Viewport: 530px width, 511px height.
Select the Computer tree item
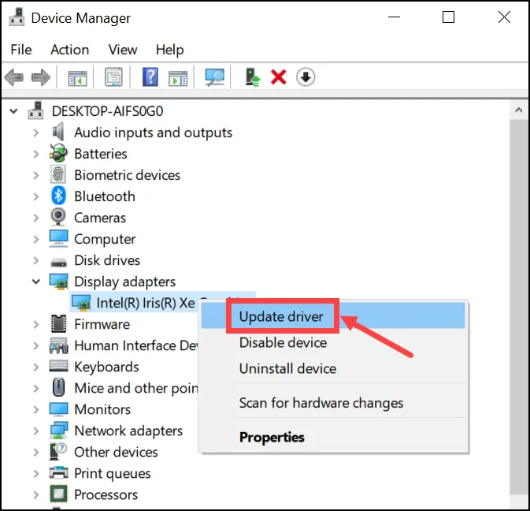pos(105,239)
